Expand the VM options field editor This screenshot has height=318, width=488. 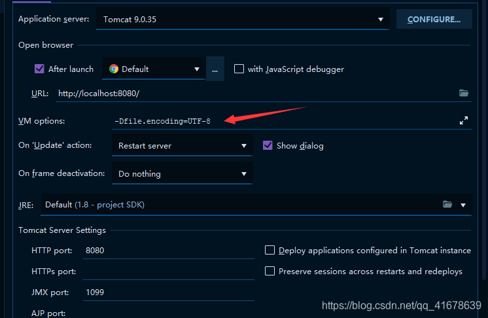[x=464, y=120]
